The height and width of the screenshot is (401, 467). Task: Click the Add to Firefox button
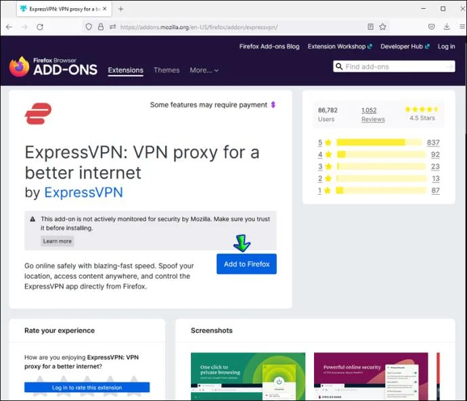(x=246, y=264)
